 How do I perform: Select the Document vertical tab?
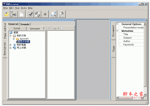[x=113, y=31]
